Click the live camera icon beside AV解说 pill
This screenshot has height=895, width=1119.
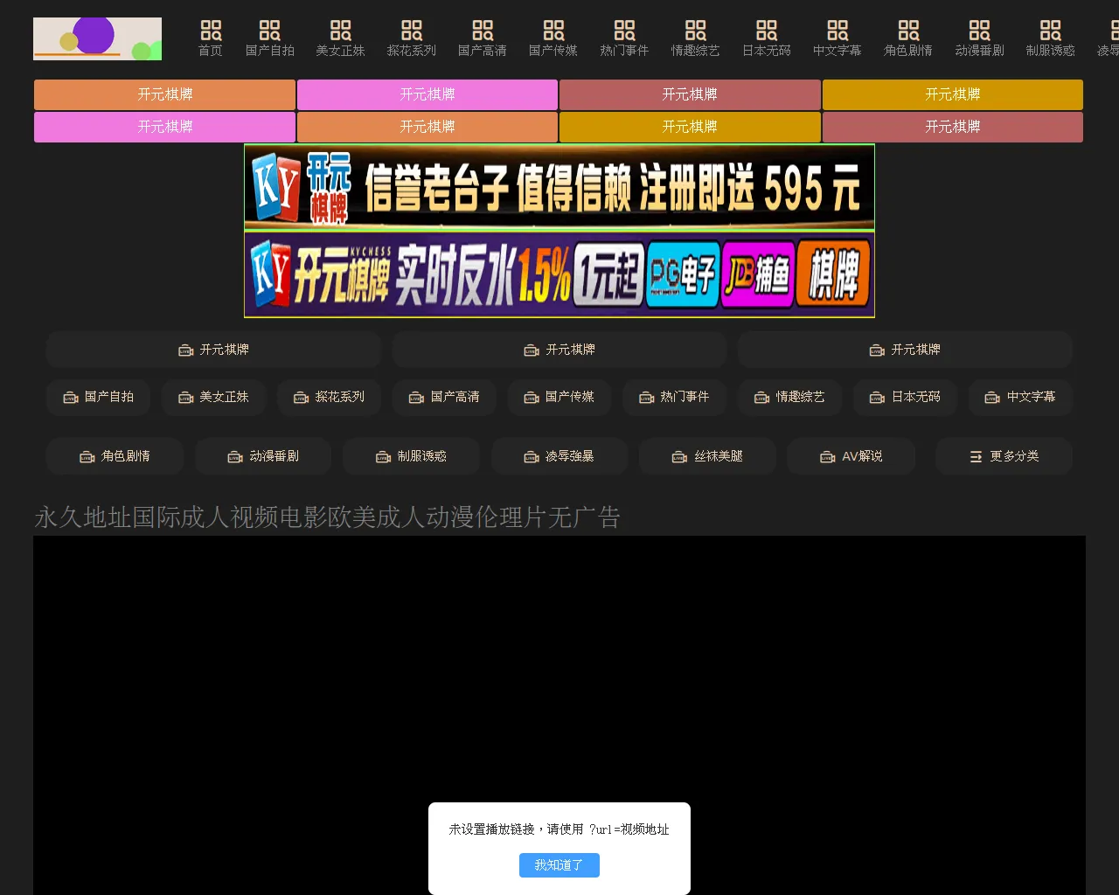tap(827, 457)
